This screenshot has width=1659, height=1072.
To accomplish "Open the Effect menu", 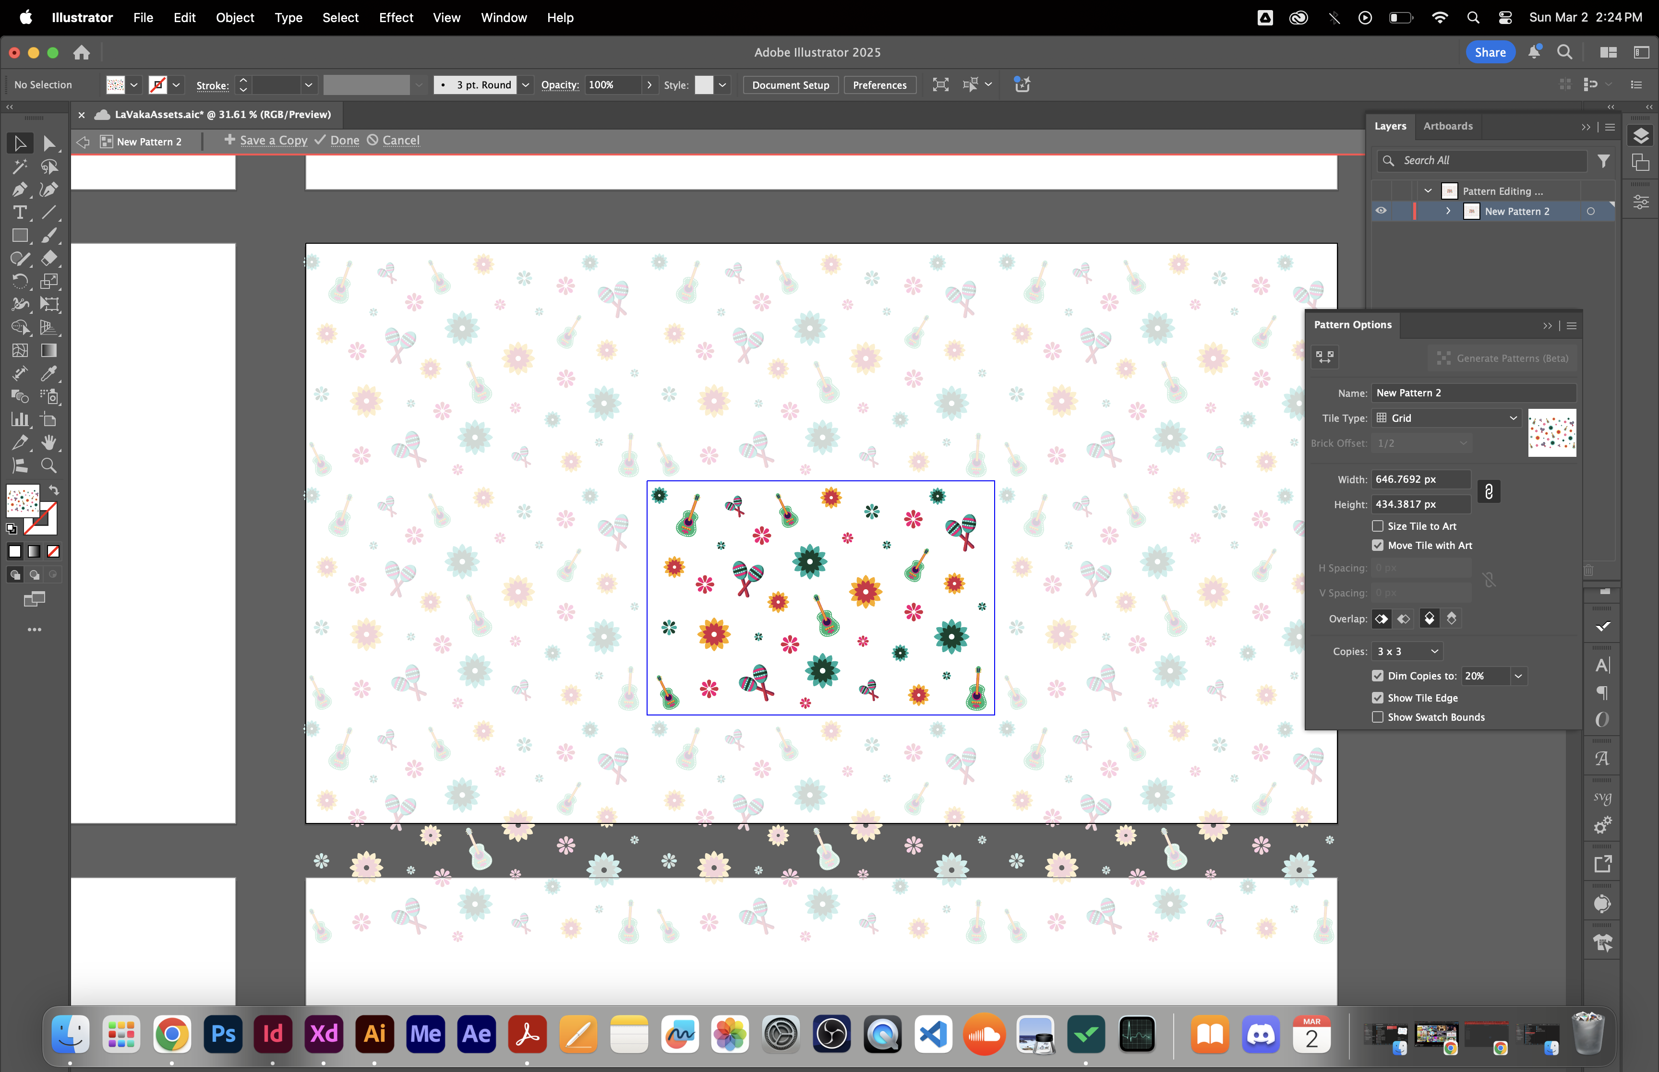I will pos(396,17).
